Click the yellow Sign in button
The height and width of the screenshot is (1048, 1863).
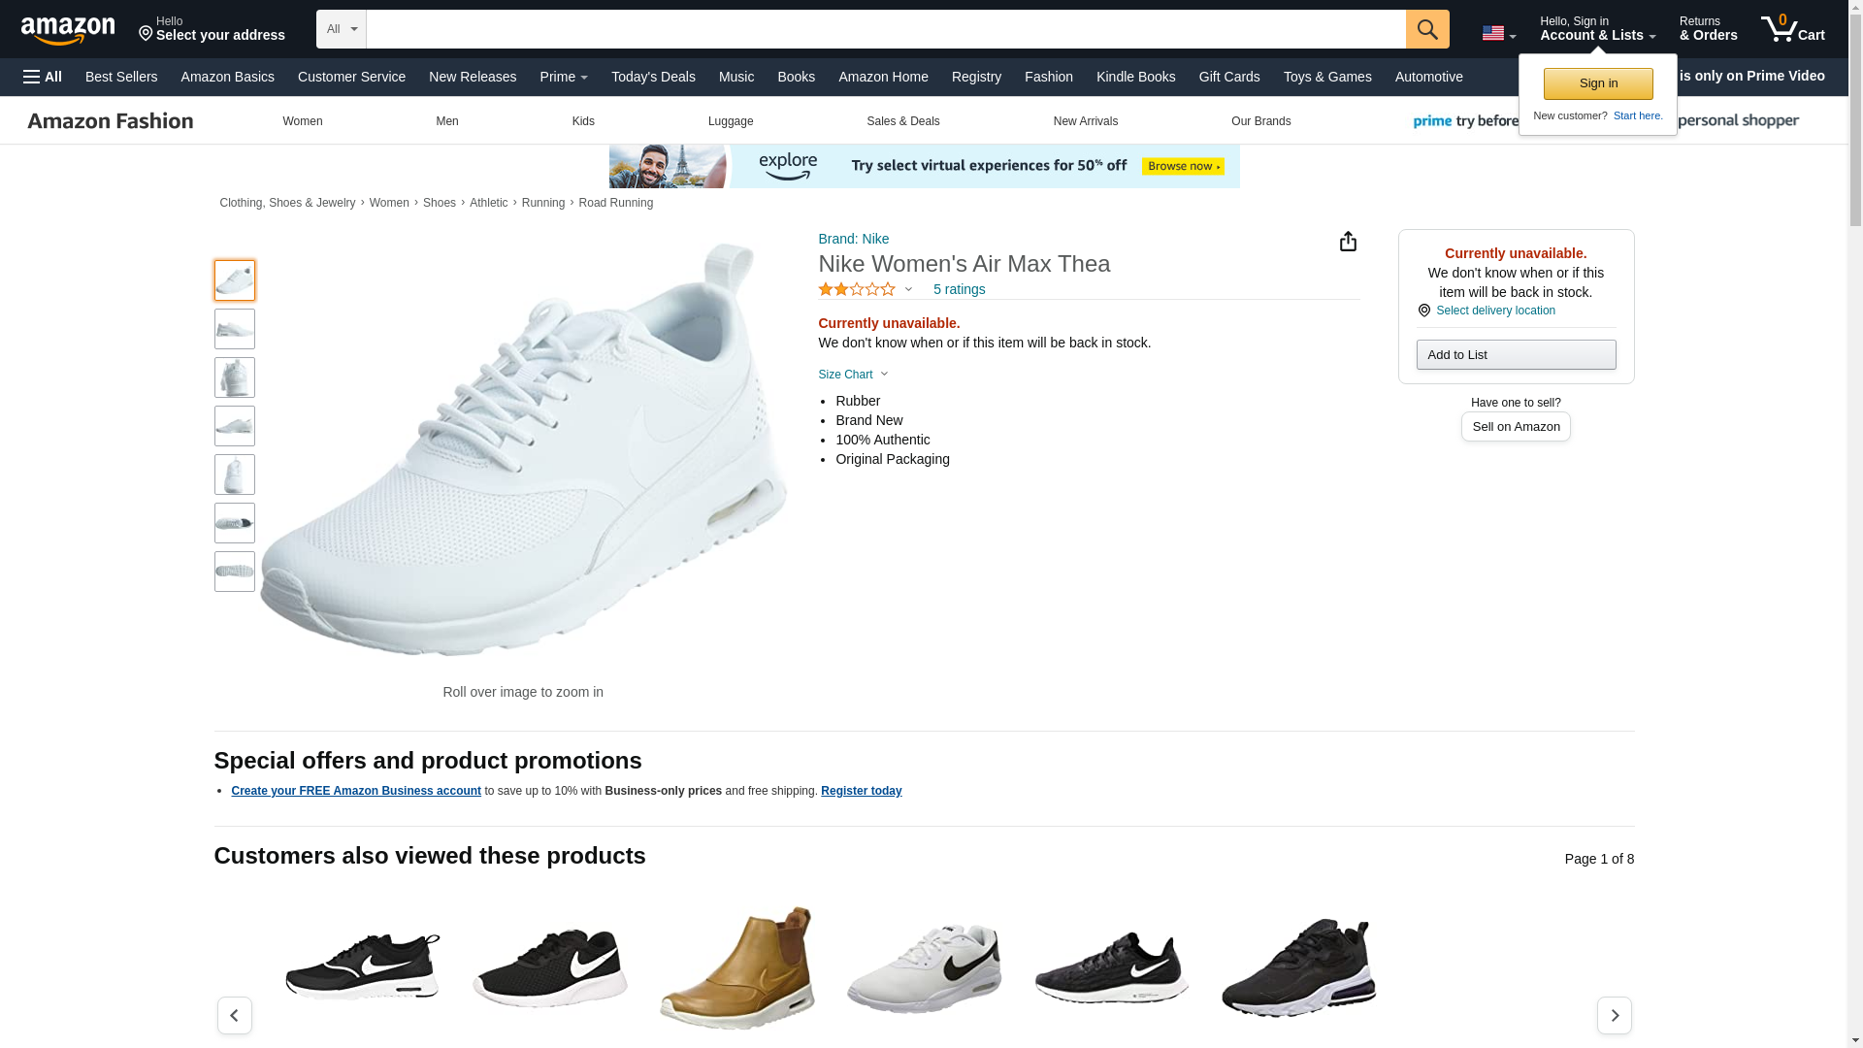[x=1598, y=83]
